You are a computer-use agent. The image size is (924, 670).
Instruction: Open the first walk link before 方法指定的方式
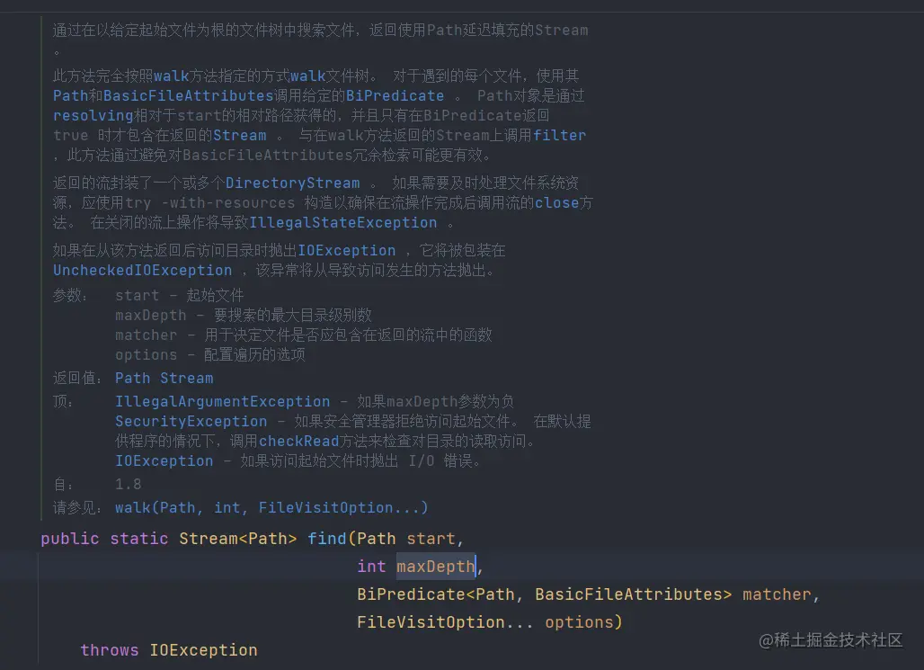[171, 76]
